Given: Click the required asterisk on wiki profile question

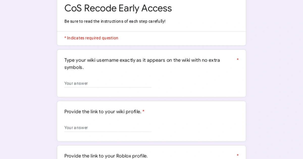Looking at the screenshot, I should point(143,112).
